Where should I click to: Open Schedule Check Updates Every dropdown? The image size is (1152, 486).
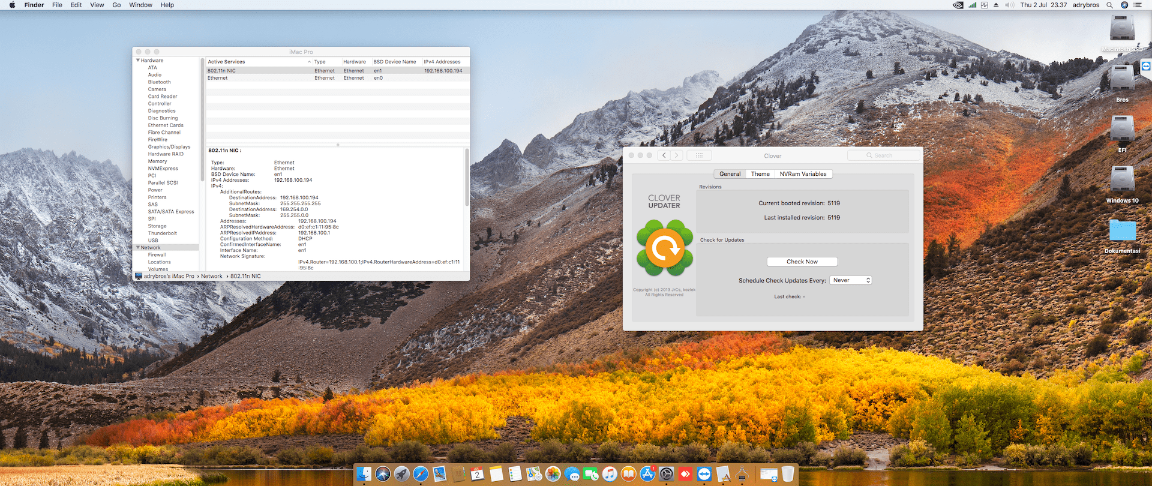click(x=850, y=280)
